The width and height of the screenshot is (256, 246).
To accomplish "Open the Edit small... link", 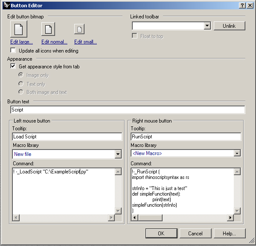I will pyautogui.click(x=85, y=42).
